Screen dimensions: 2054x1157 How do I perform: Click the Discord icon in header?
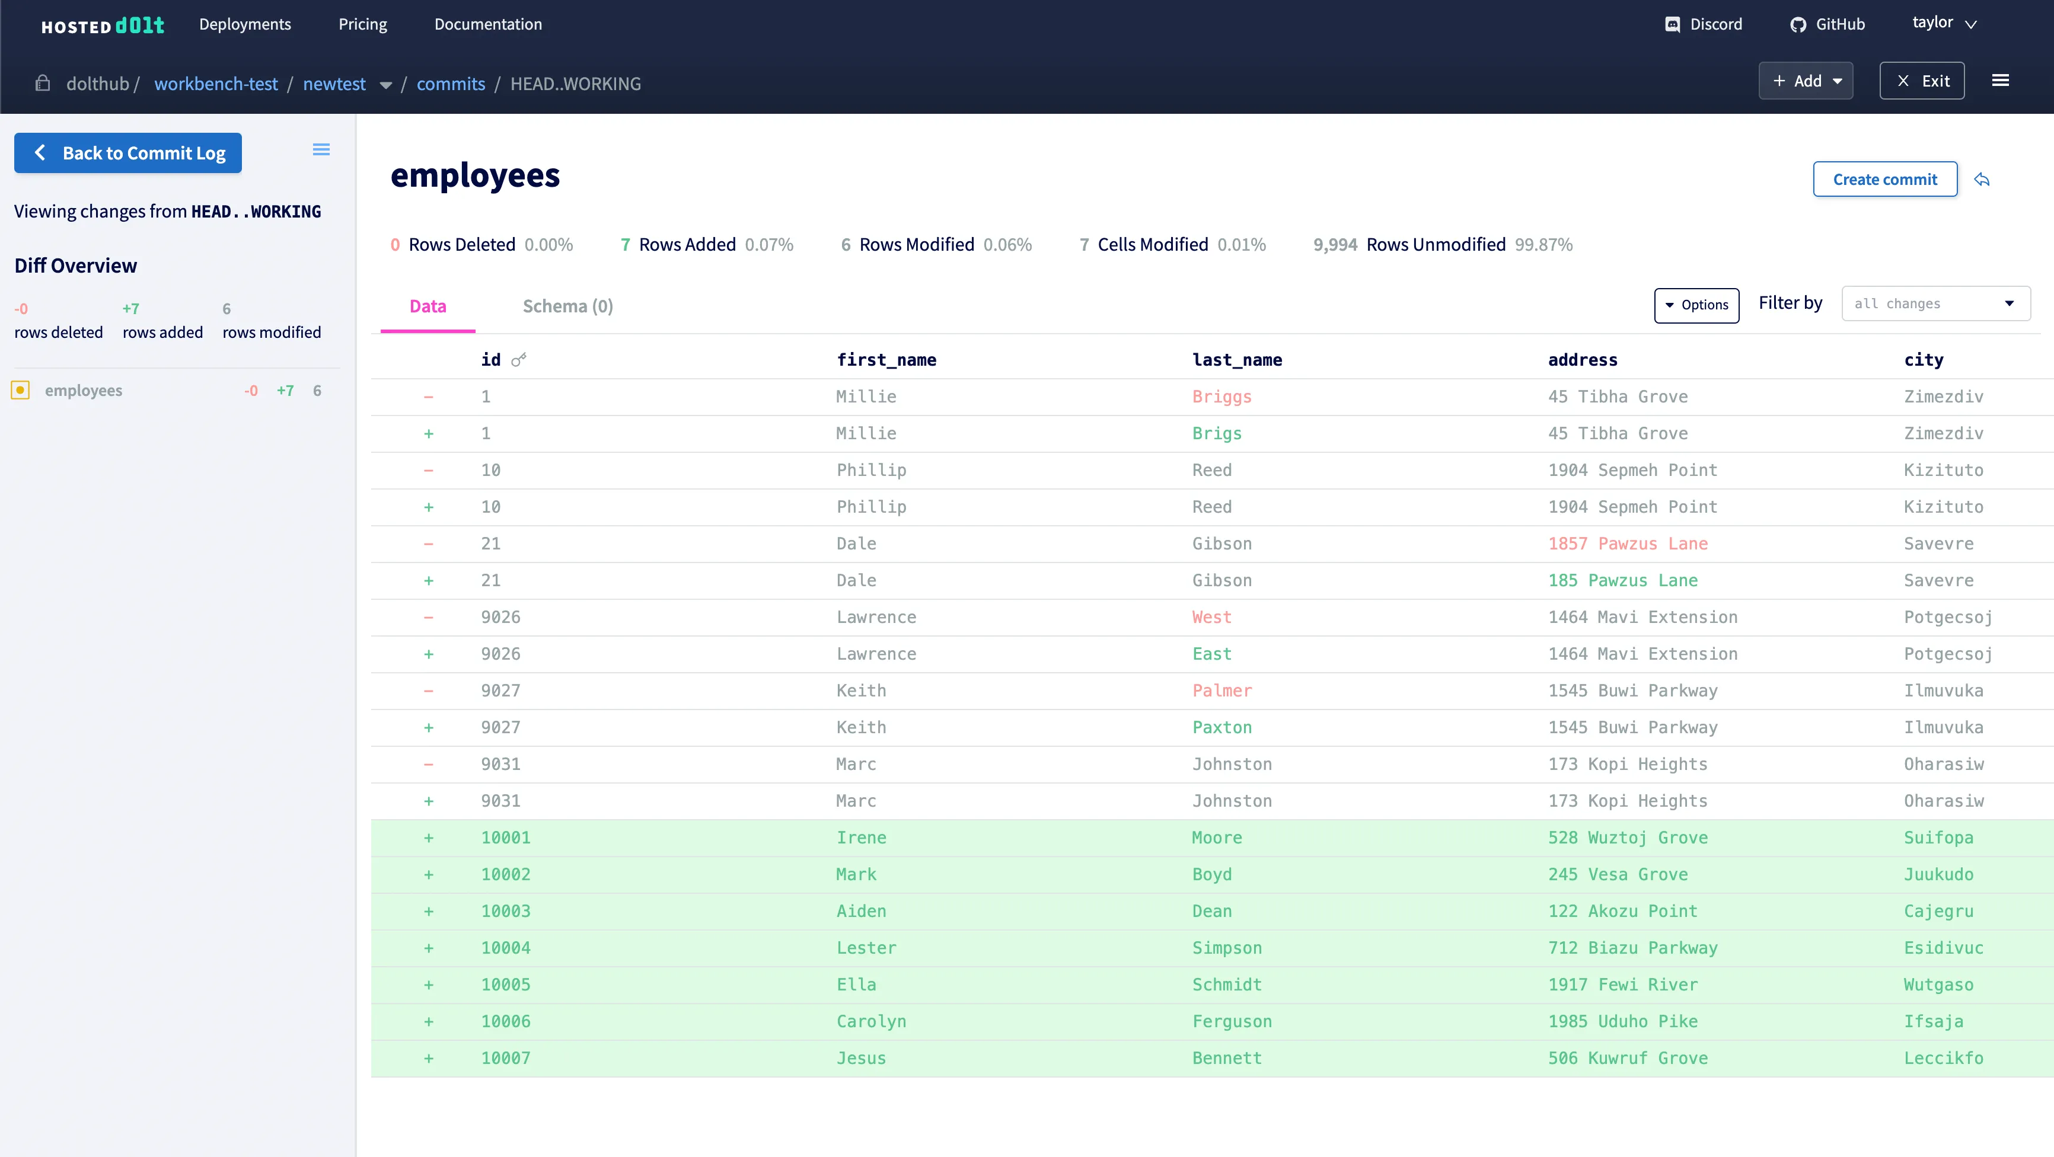point(1672,25)
